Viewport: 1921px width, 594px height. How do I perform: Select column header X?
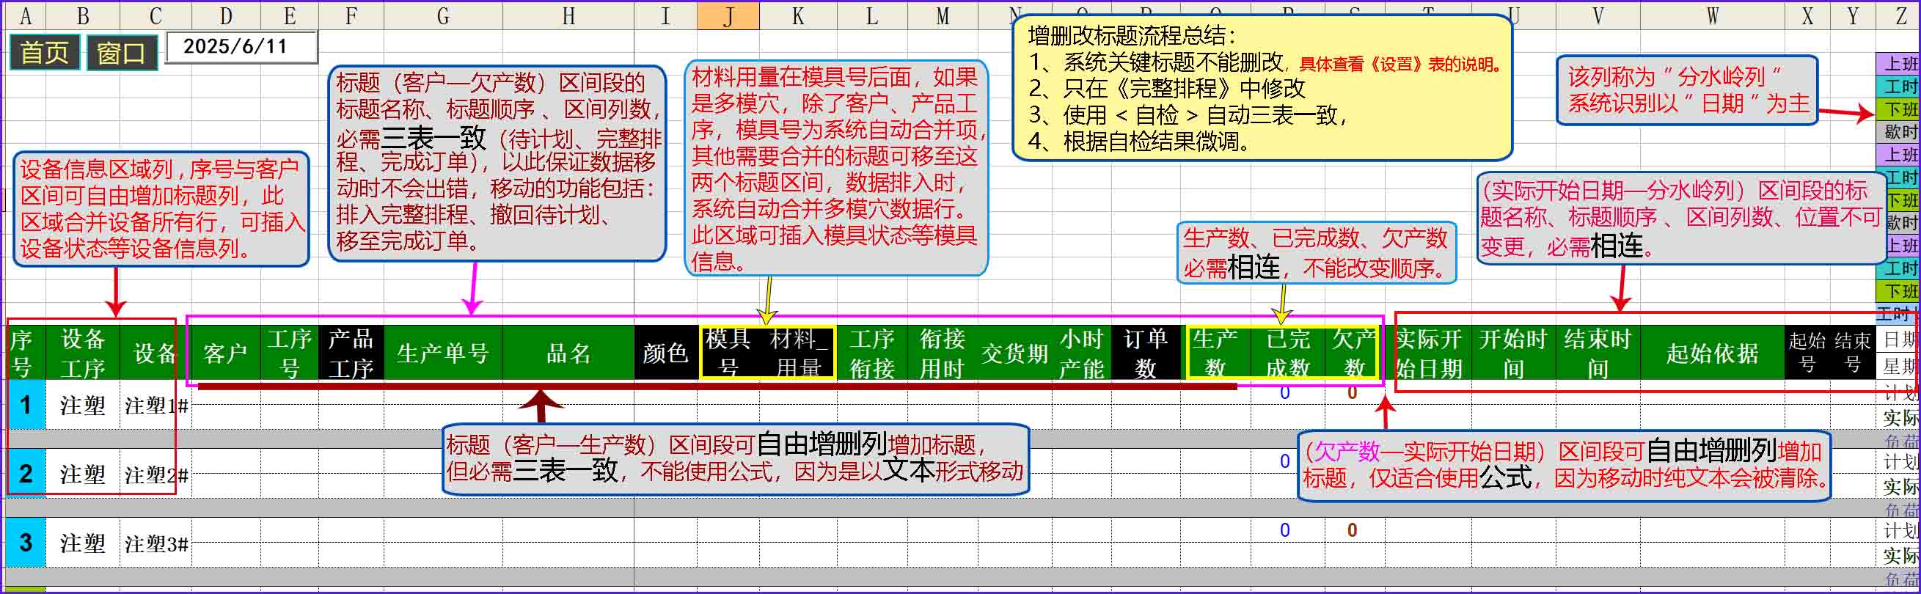click(x=1807, y=15)
